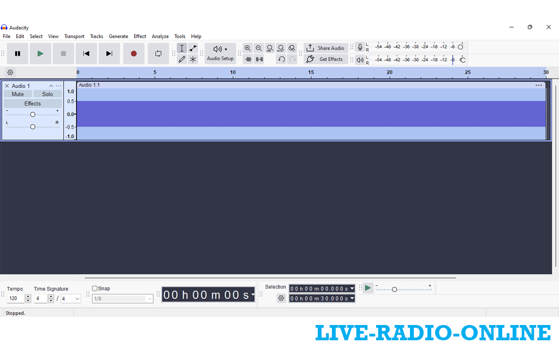This screenshot has height=349, width=559.
Task: Open selection end time format dropdown
Action: [352, 298]
